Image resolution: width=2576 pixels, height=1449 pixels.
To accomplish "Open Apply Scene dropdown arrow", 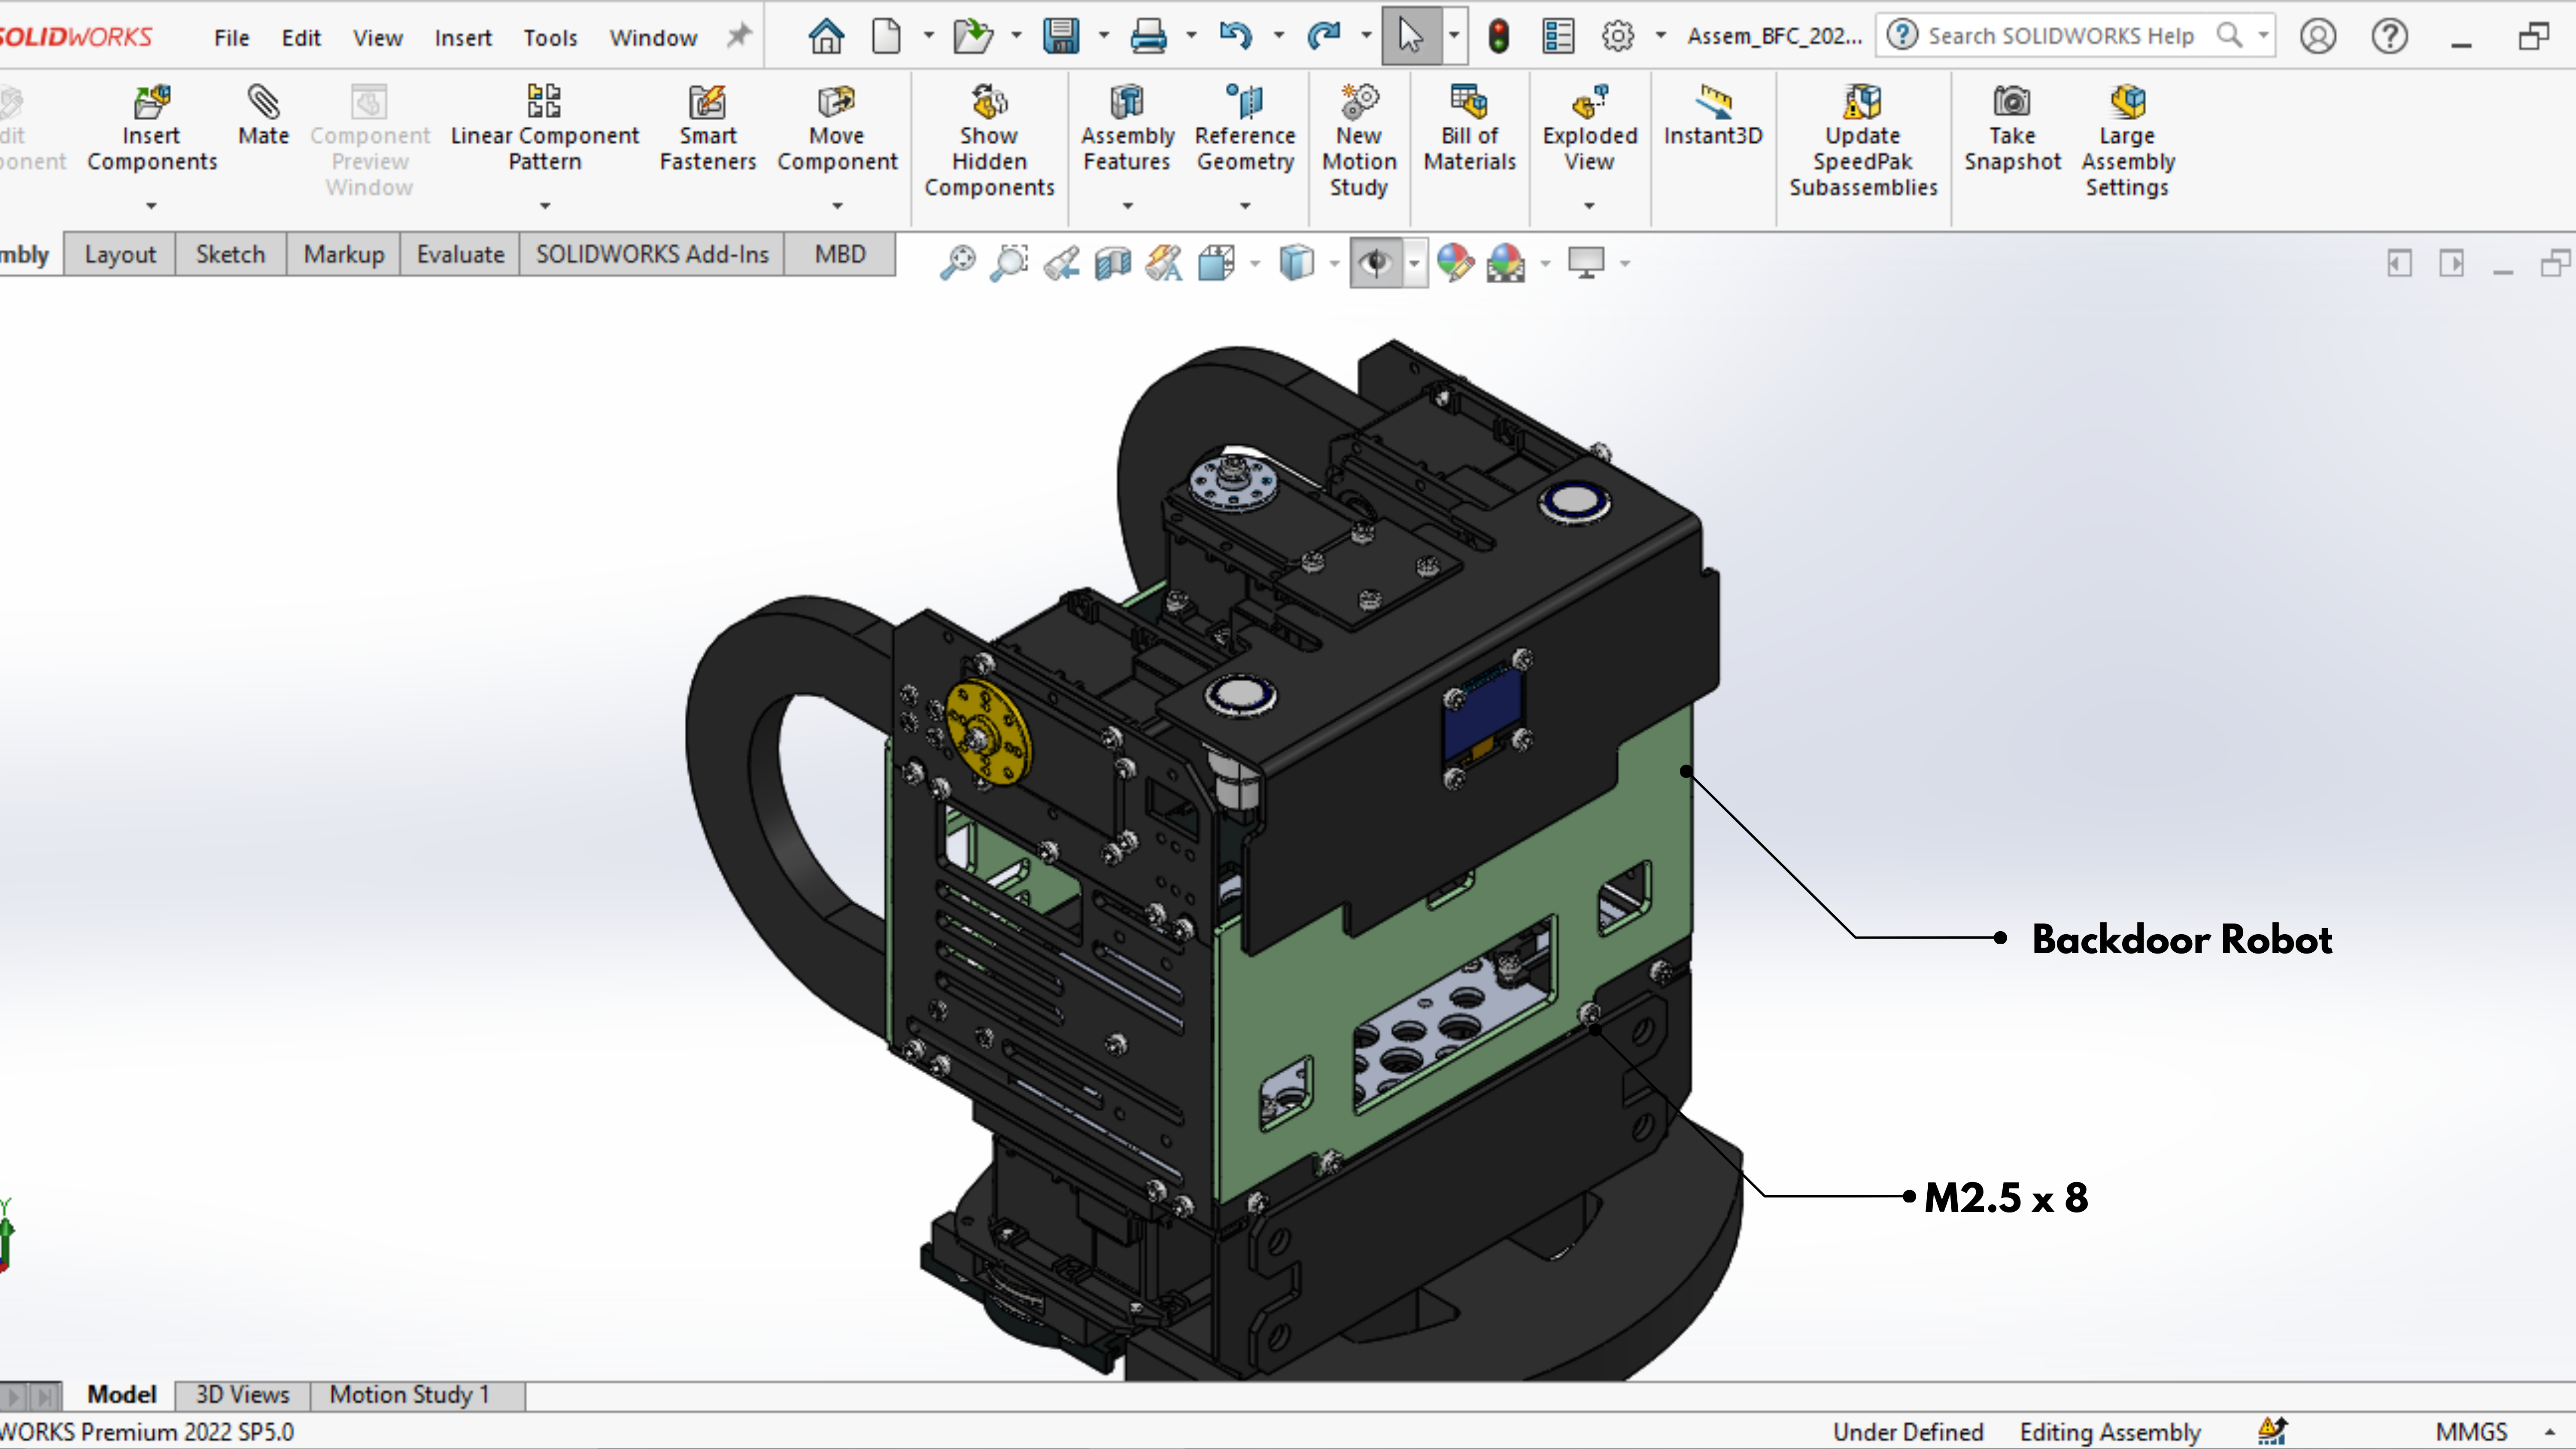I will click(x=1545, y=264).
